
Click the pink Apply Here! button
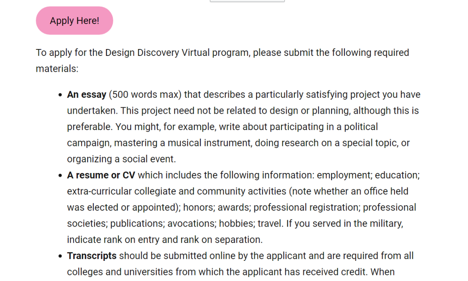[x=74, y=21]
